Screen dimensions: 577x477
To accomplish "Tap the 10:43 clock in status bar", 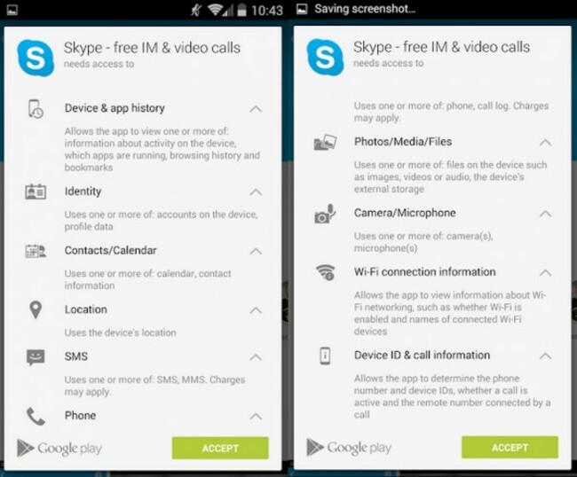I will [267, 11].
